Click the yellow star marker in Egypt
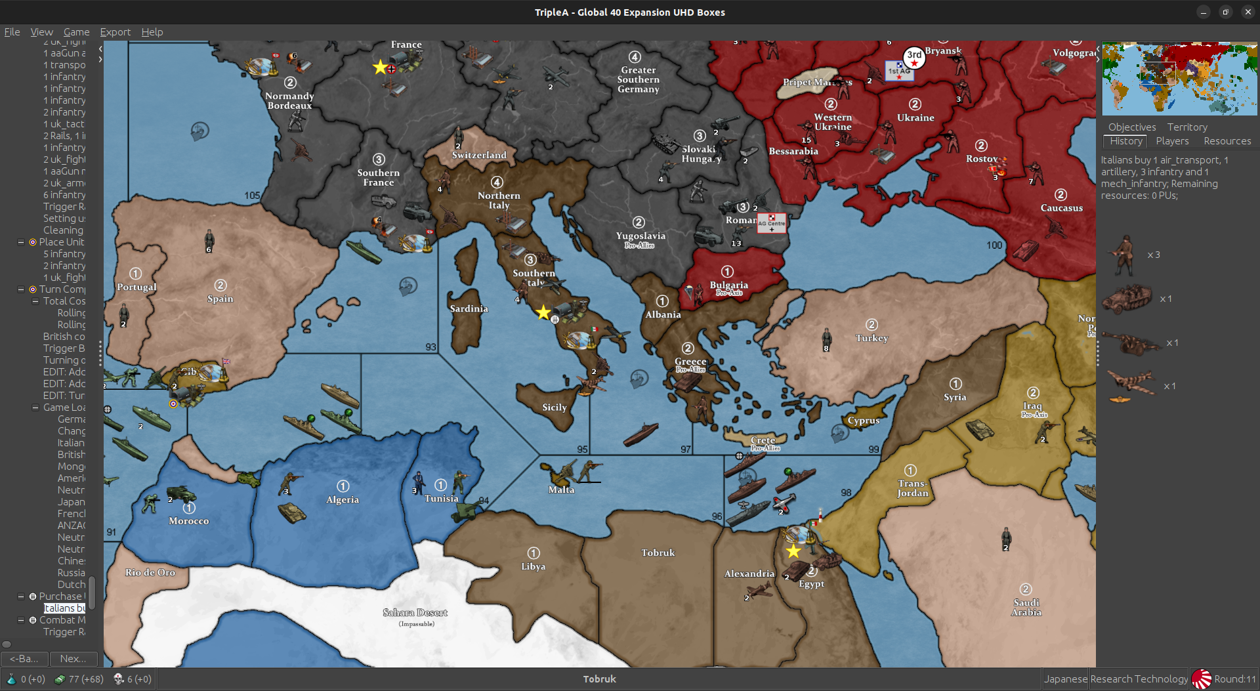1260x691 pixels. [x=793, y=551]
